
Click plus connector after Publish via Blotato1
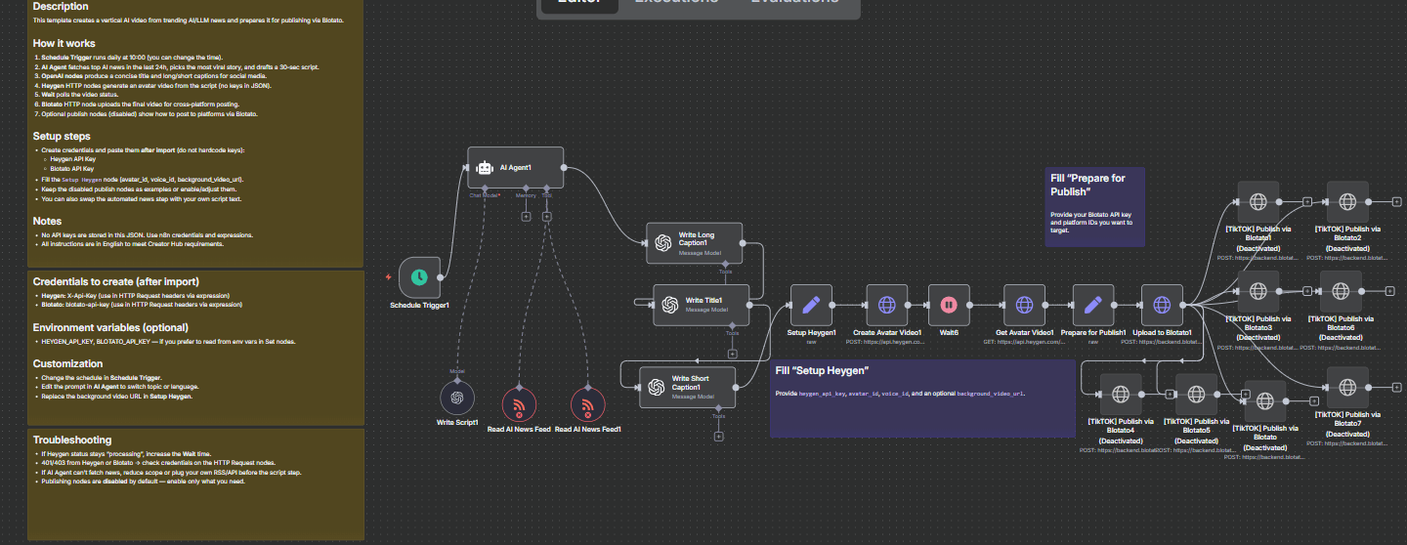[x=1306, y=202]
